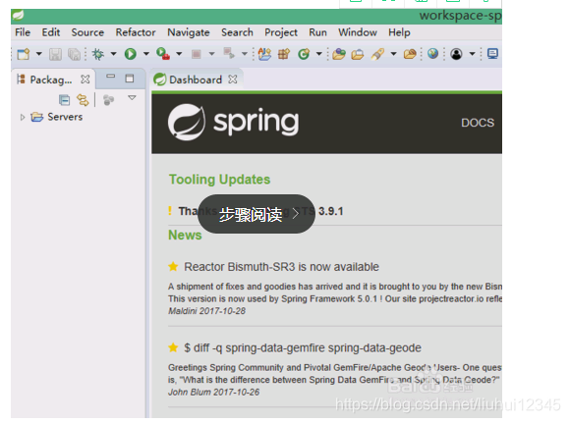570x423 pixels.
Task: Expand the Servers tree node
Action: click(x=23, y=117)
